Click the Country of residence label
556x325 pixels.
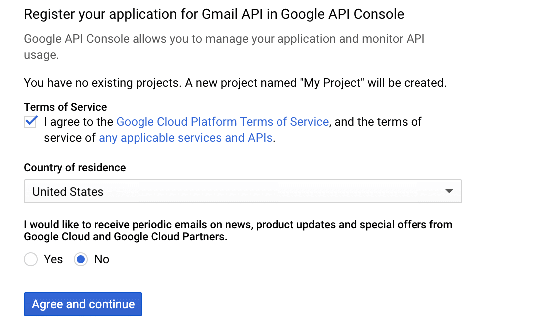tap(75, 168)
